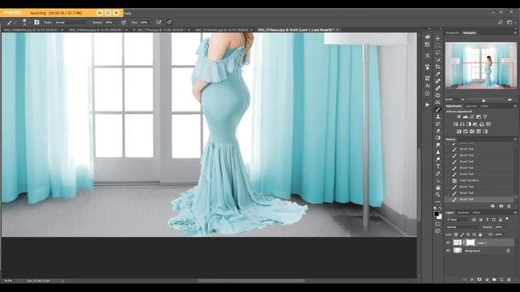Toggle layer filtering switch
This screenshot has width=520, height=292.
click(x=507, y=219)
